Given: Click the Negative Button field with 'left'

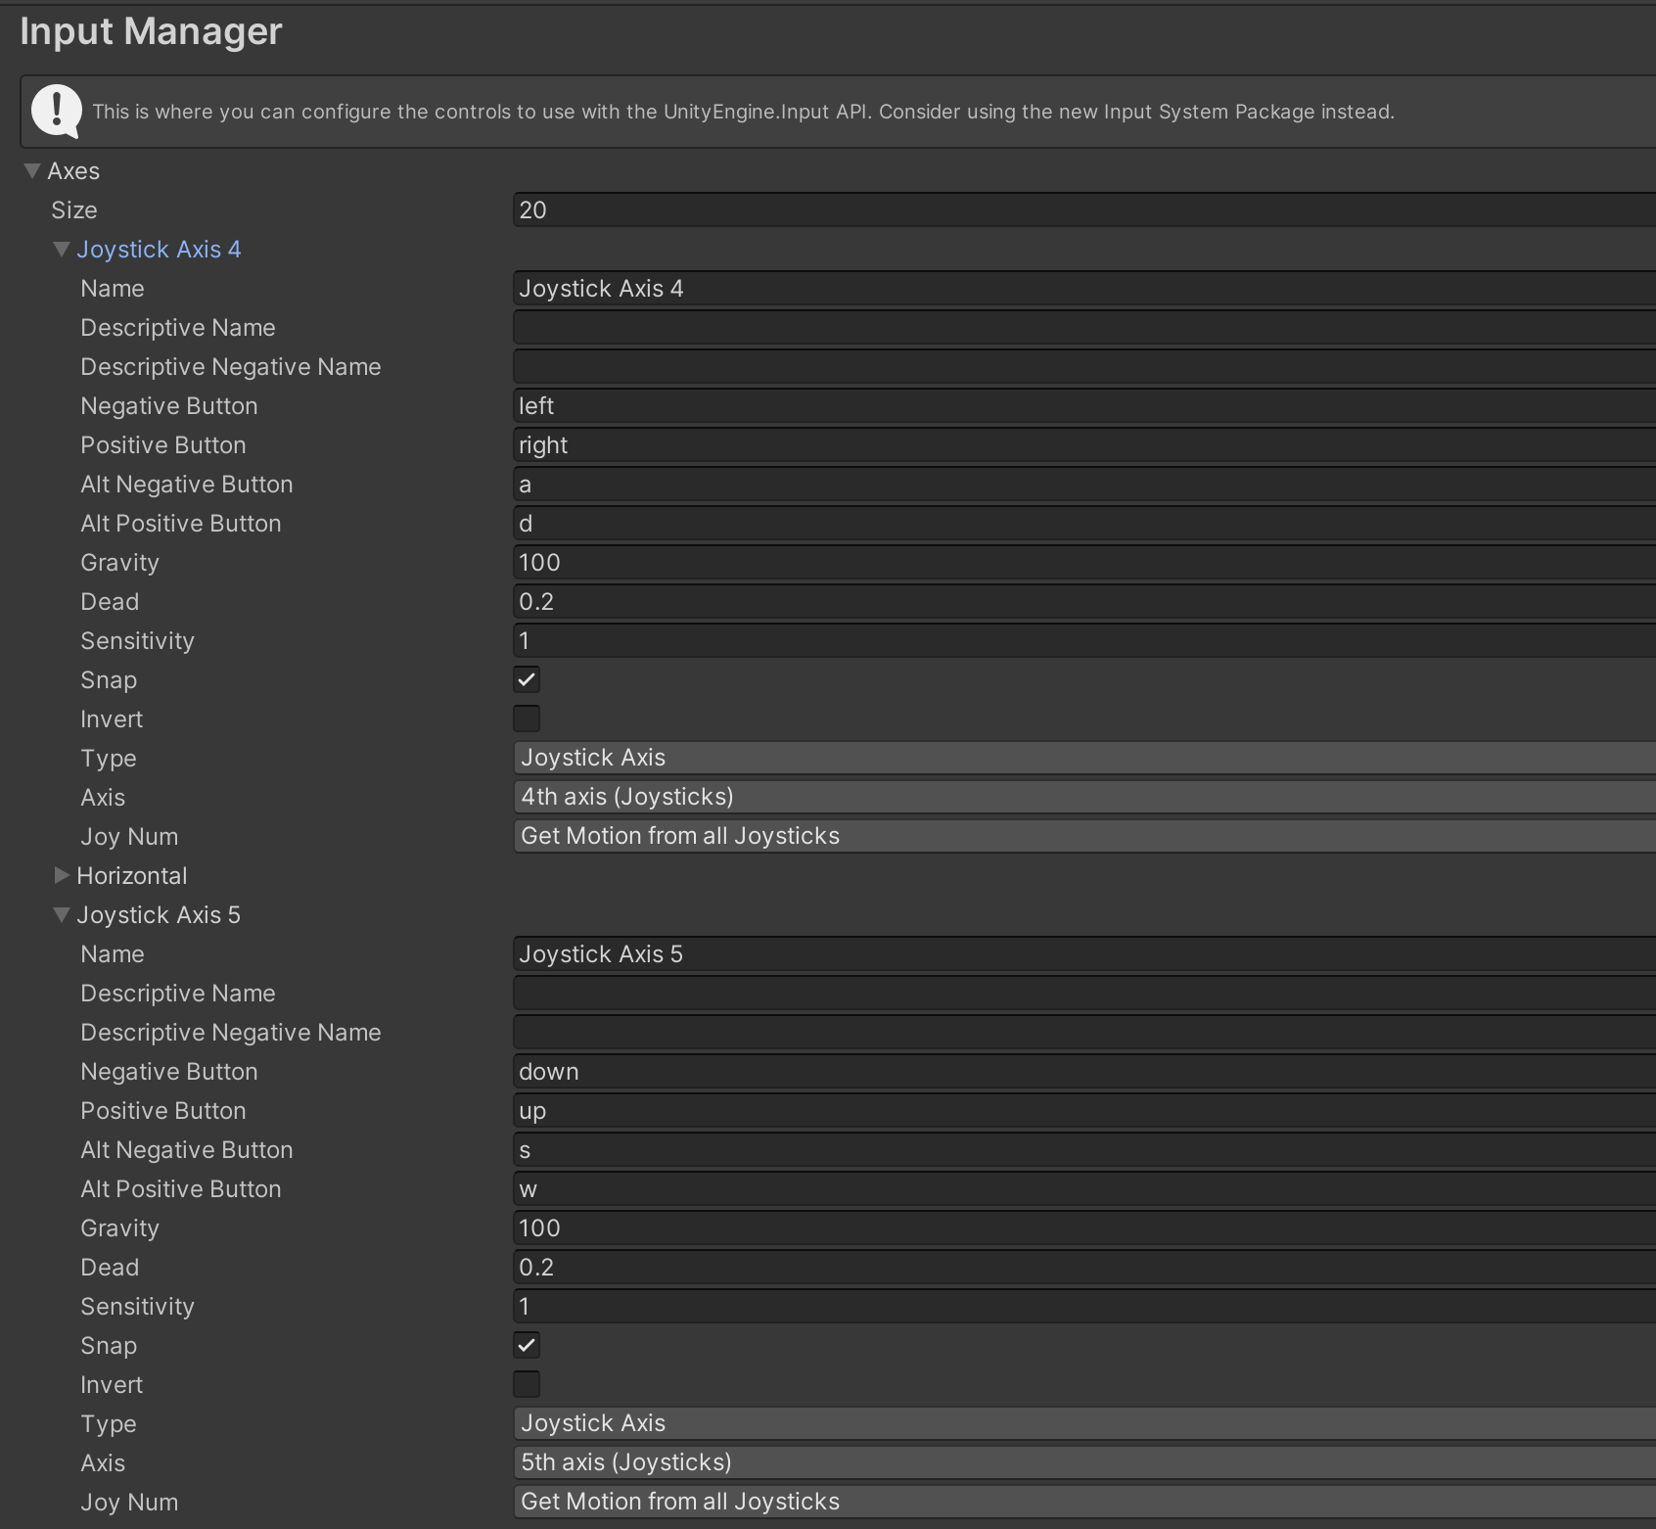Looking at the screenshot, I should coord(1083,406).
